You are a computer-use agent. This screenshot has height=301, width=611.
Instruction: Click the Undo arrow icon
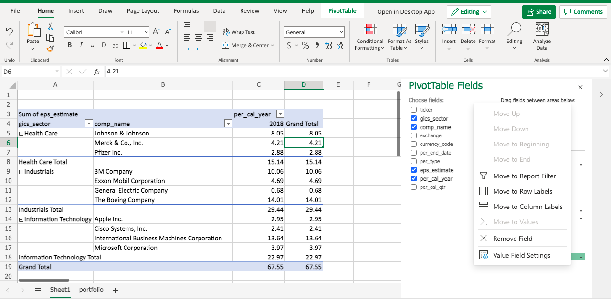(x=9, y=31)
